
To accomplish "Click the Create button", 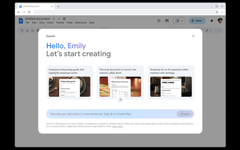I will click(185, 114).
